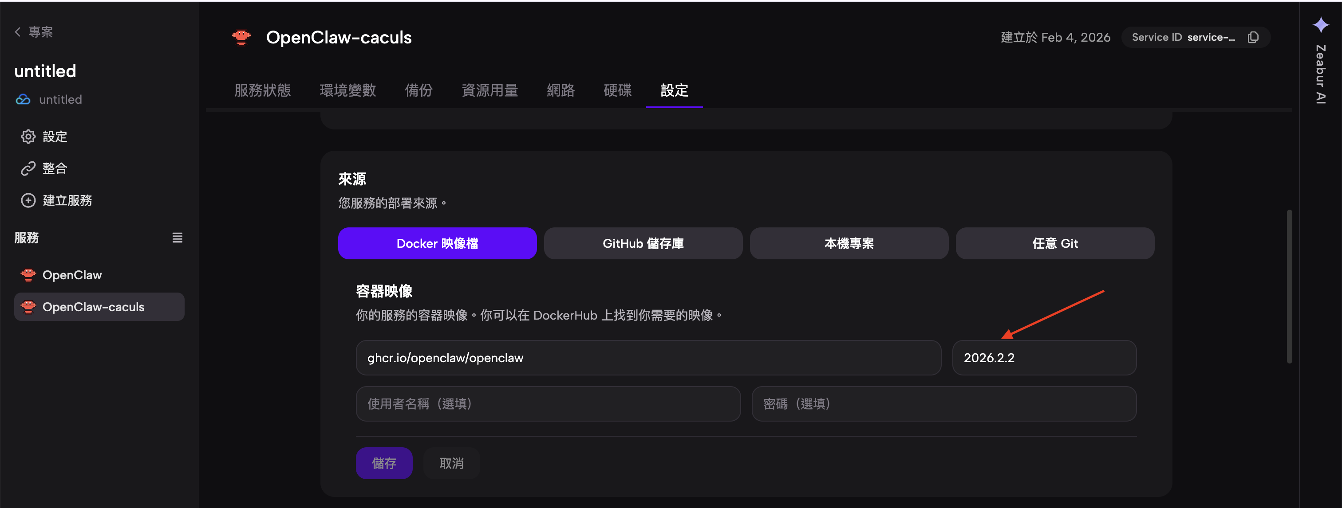Image resolution: width=1342 pixels, height=508 pixels.
Task: Open the 服務 list options icon
Action: 177,237
